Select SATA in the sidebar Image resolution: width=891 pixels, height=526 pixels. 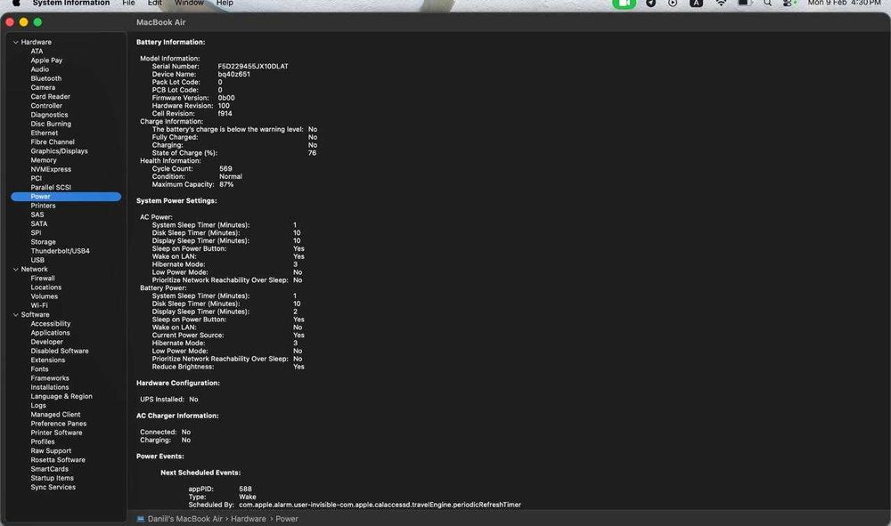coord(39,223)
